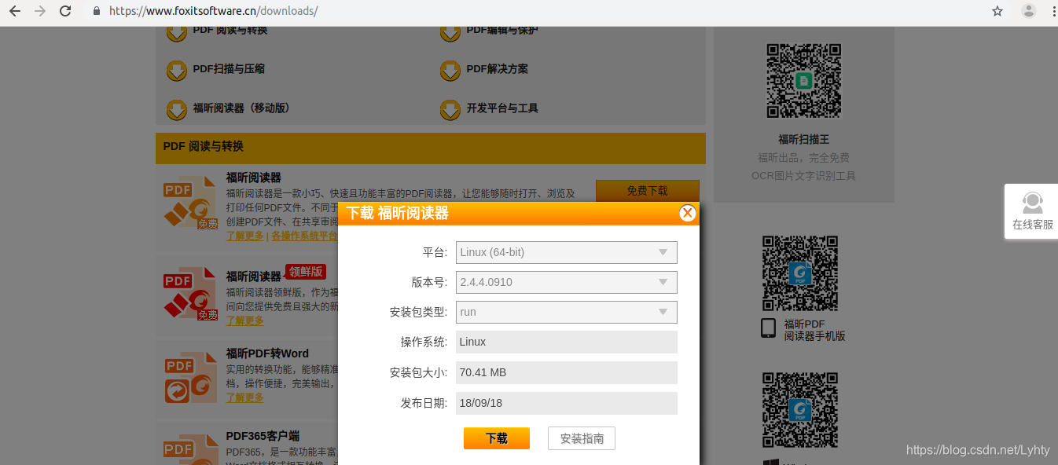1058x465 pixels.
Task: Click the 福昕阅读器 领鲜版 product icon
Action: [189, 293]
